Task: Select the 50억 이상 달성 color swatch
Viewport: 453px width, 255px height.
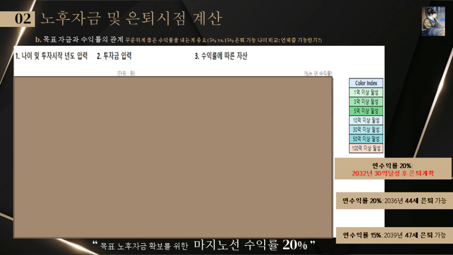Action: pyautogui.click(x=366, y=139)
